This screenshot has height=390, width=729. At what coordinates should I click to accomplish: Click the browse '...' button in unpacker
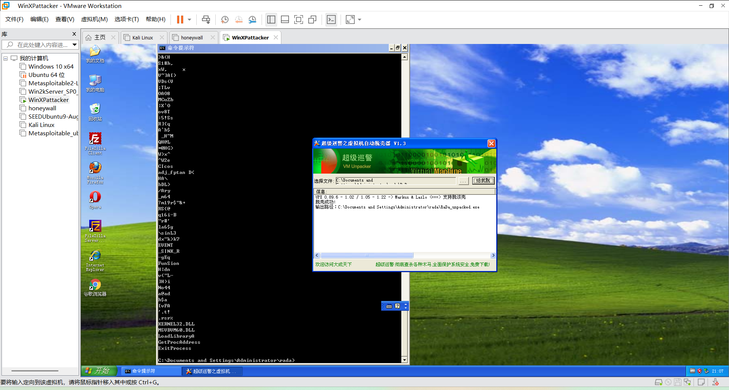[x=463, y=181]
